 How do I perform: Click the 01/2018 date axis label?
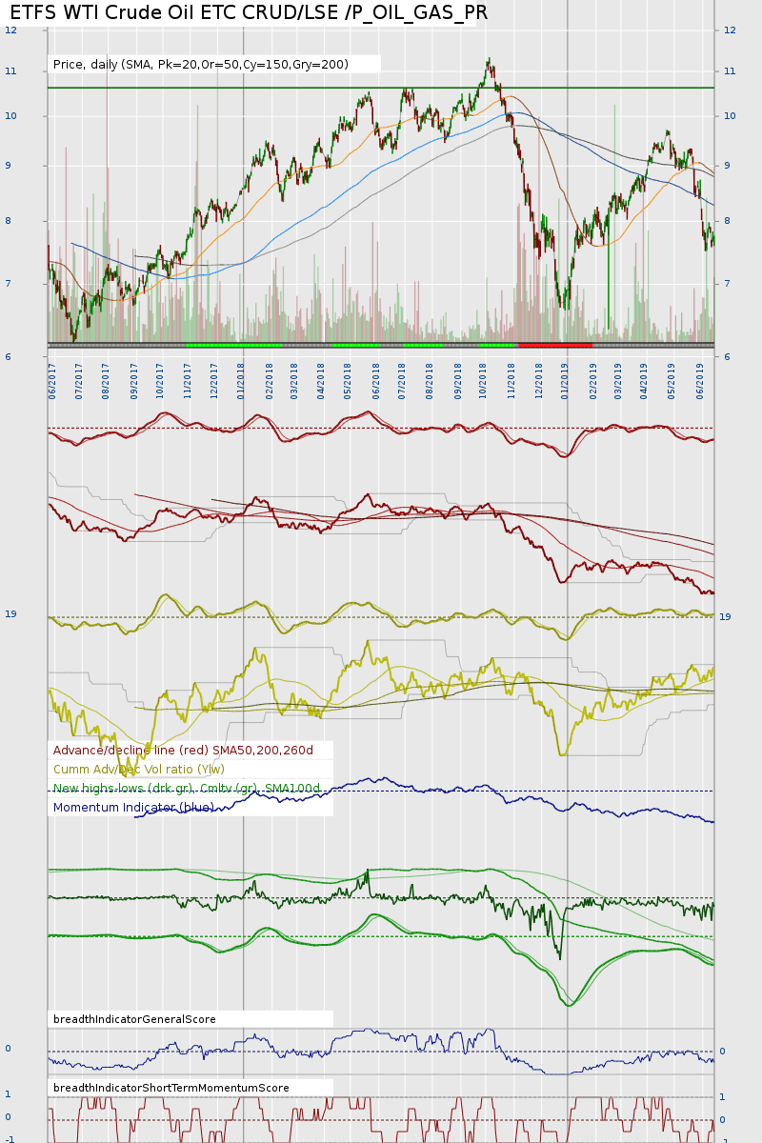pos(242,381)
